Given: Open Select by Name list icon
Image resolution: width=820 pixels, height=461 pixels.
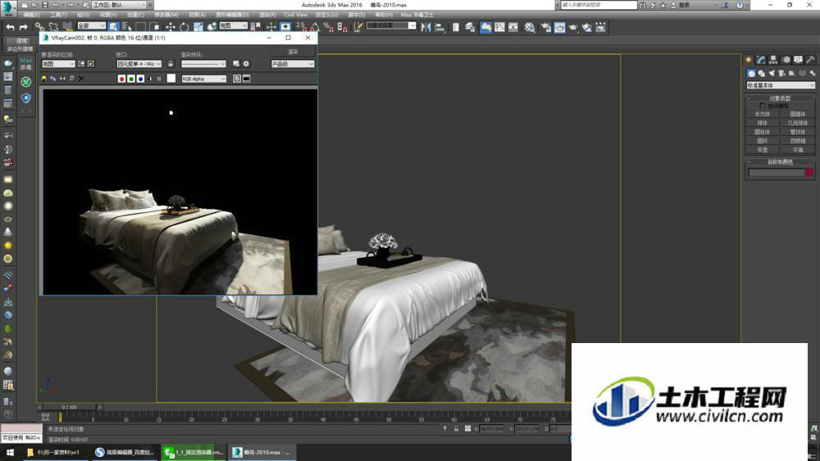Looking at the screenshot, I should pos(126,27).
